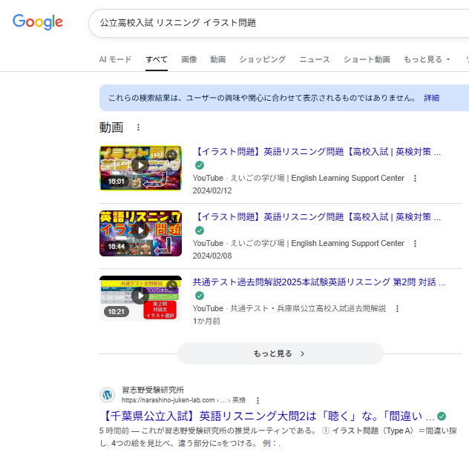Viewport: 469px width, 452px height.
Task: Open options menu beside 動画 heading
Action: coord(138,127)
